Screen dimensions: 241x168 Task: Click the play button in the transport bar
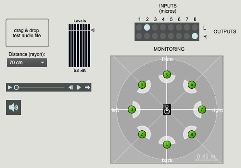(x=10, y=87)
